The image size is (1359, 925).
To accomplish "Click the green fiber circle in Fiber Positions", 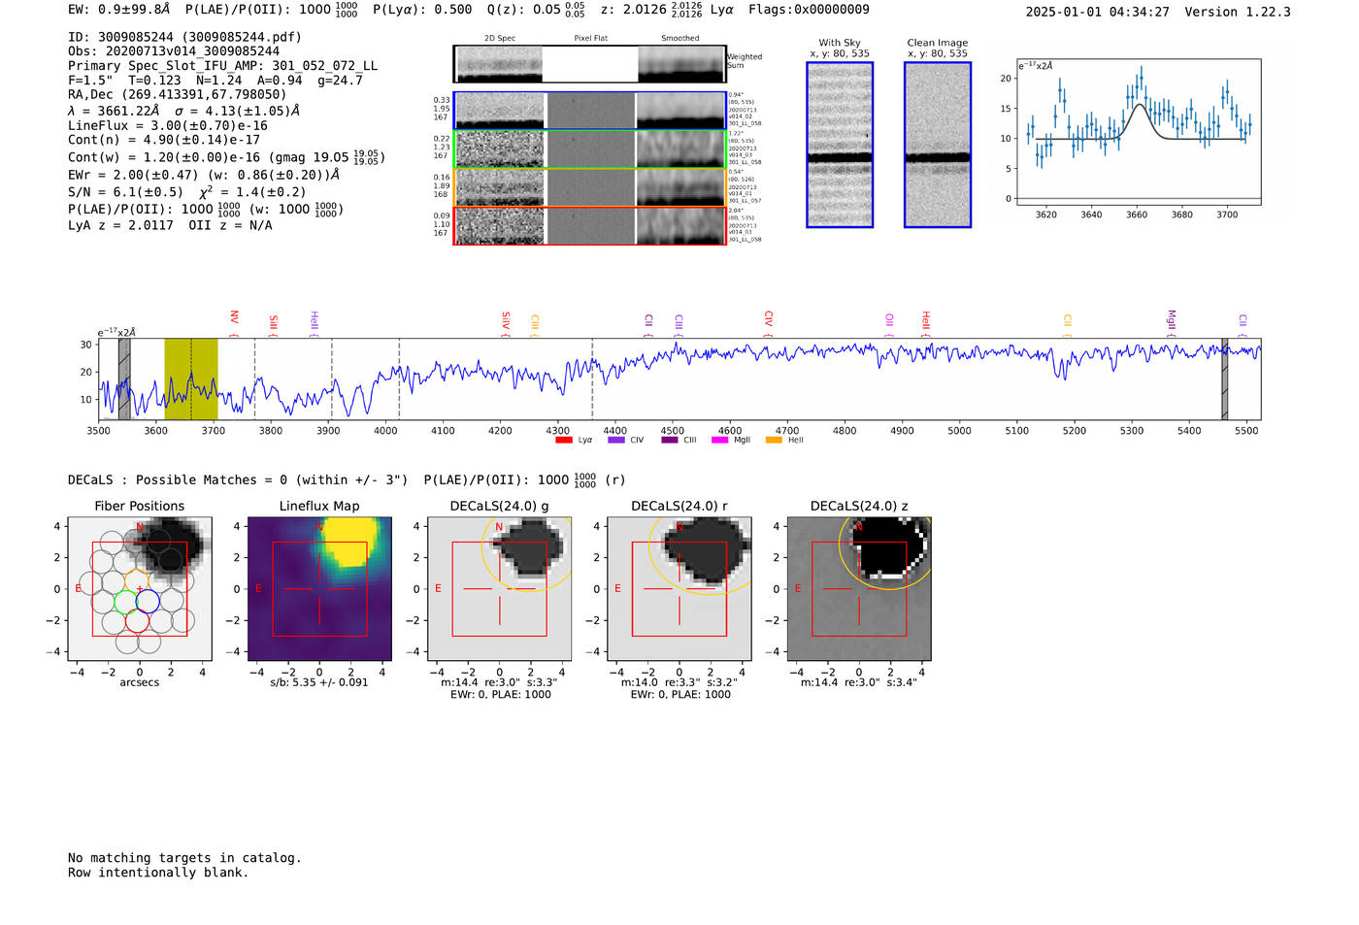I will coord(125,602).
